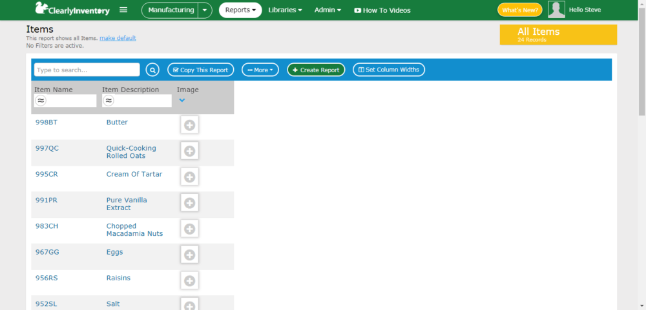Click the Butter description
This screenshot has width=646, height=310.
point(117,122)
